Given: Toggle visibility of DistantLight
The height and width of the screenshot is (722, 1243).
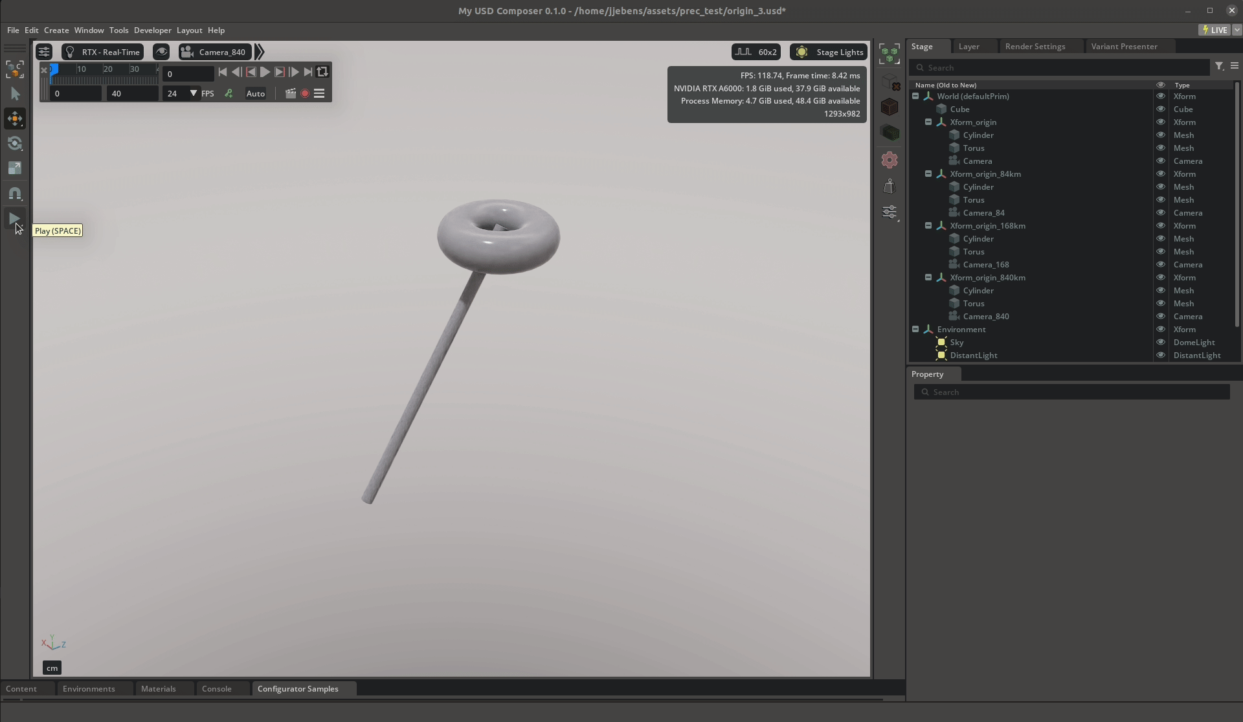Looking at the screenshot, I should pos(1160,355).
